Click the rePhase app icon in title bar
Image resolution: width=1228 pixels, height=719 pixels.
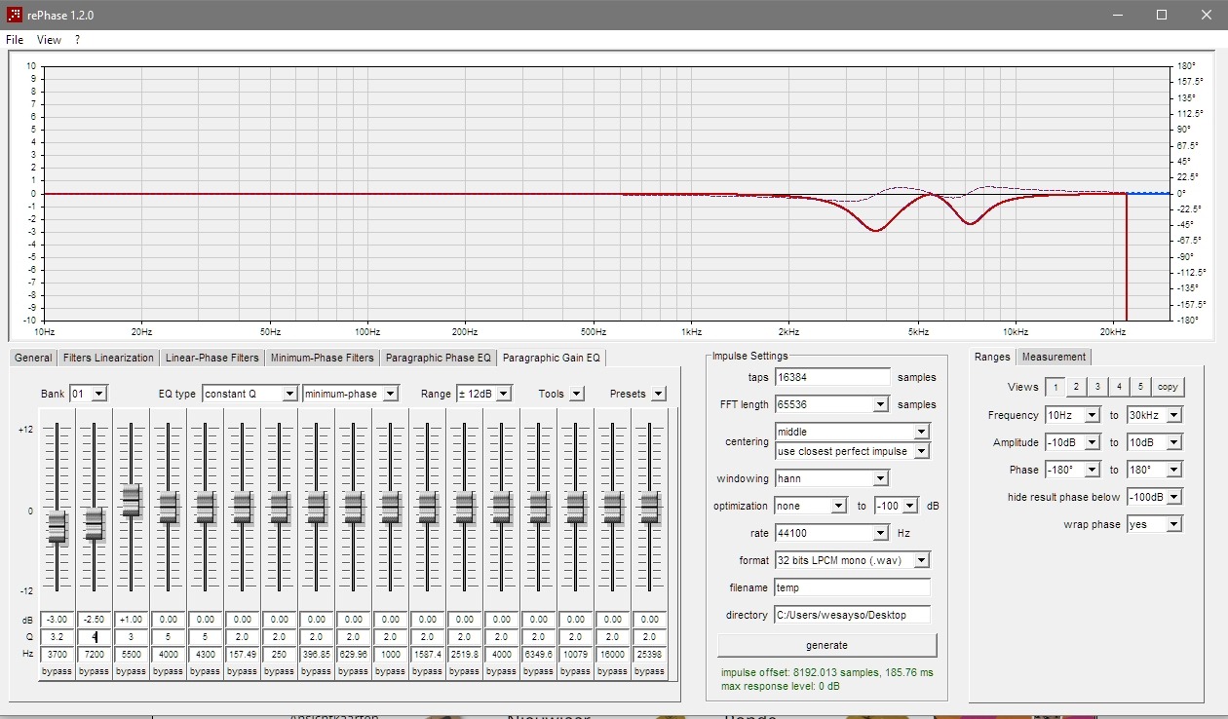(x=16, y=16)
